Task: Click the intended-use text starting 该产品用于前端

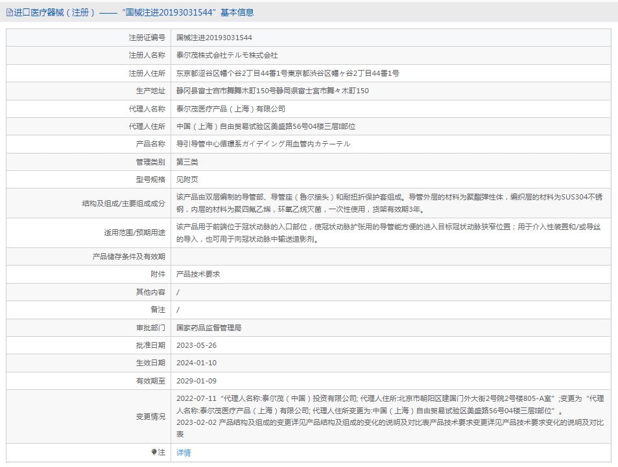Action: 388,233
